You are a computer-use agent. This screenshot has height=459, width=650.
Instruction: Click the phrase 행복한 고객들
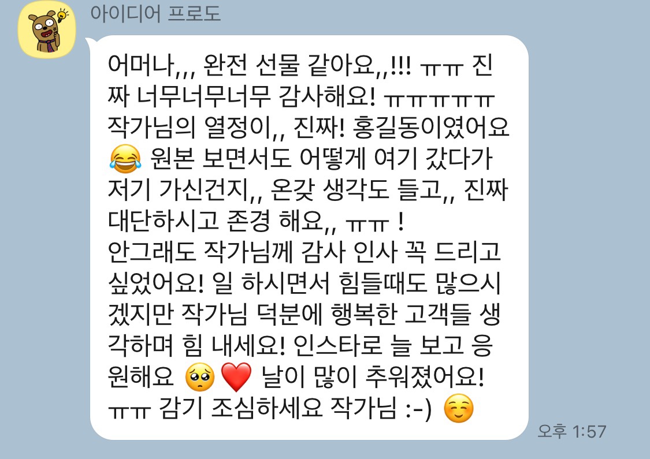click(402, 315)
